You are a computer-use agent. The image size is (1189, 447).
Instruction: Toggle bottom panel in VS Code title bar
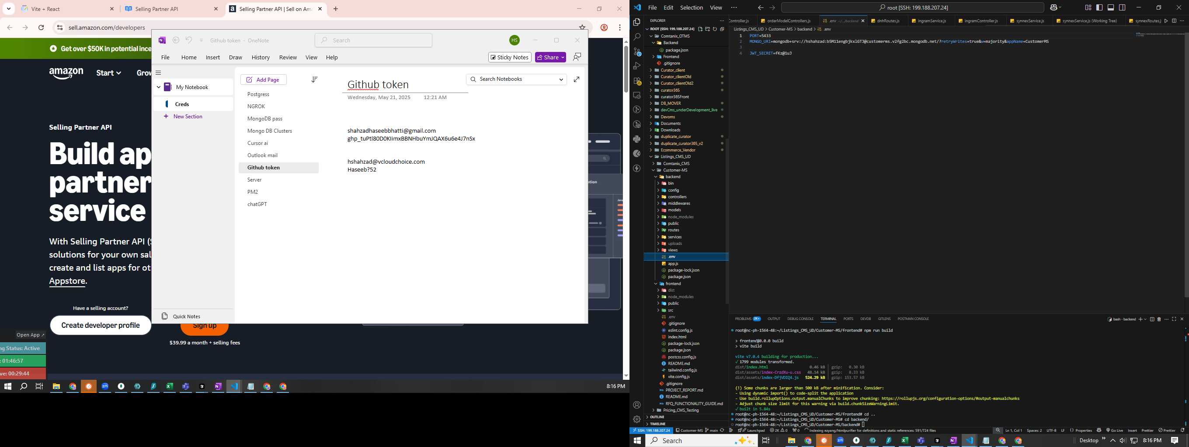click(1111, 7)
